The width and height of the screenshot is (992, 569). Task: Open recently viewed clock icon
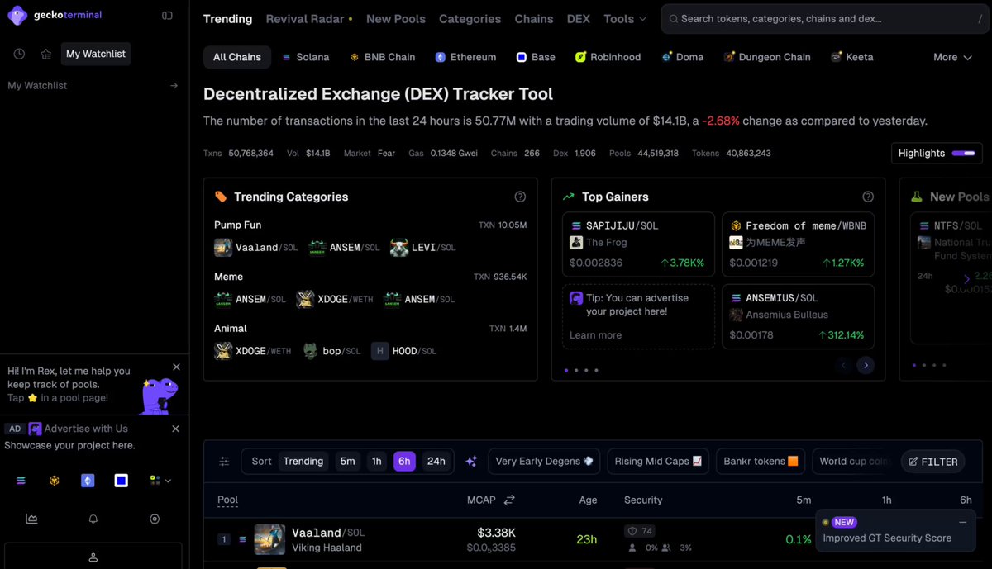point(19,54)
